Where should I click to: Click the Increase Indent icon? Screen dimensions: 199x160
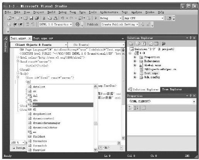coord(20,24)
